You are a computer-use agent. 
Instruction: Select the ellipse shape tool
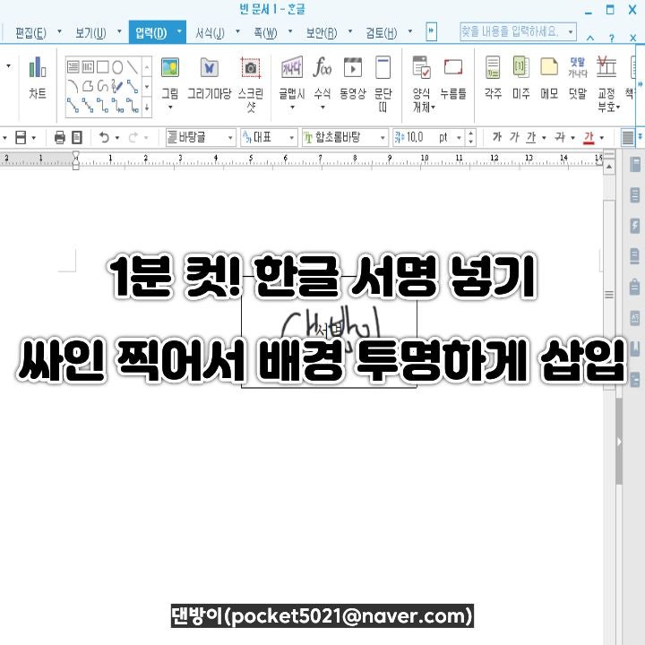(x=117, y=67)
